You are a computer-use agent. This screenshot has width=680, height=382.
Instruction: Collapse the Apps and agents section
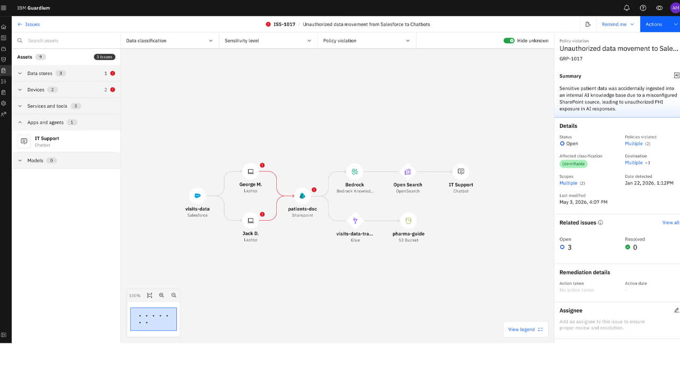click(x=20, y=123)
